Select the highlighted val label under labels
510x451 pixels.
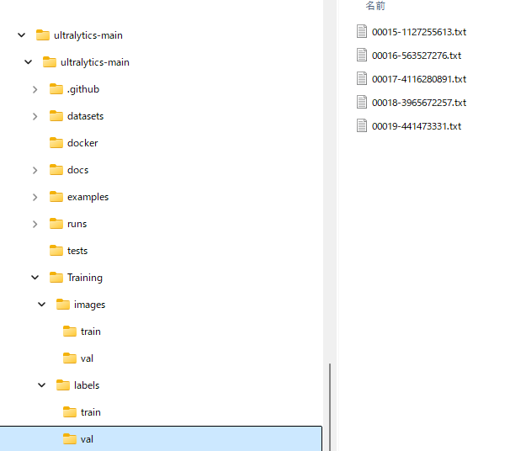[x=87, y=439]
